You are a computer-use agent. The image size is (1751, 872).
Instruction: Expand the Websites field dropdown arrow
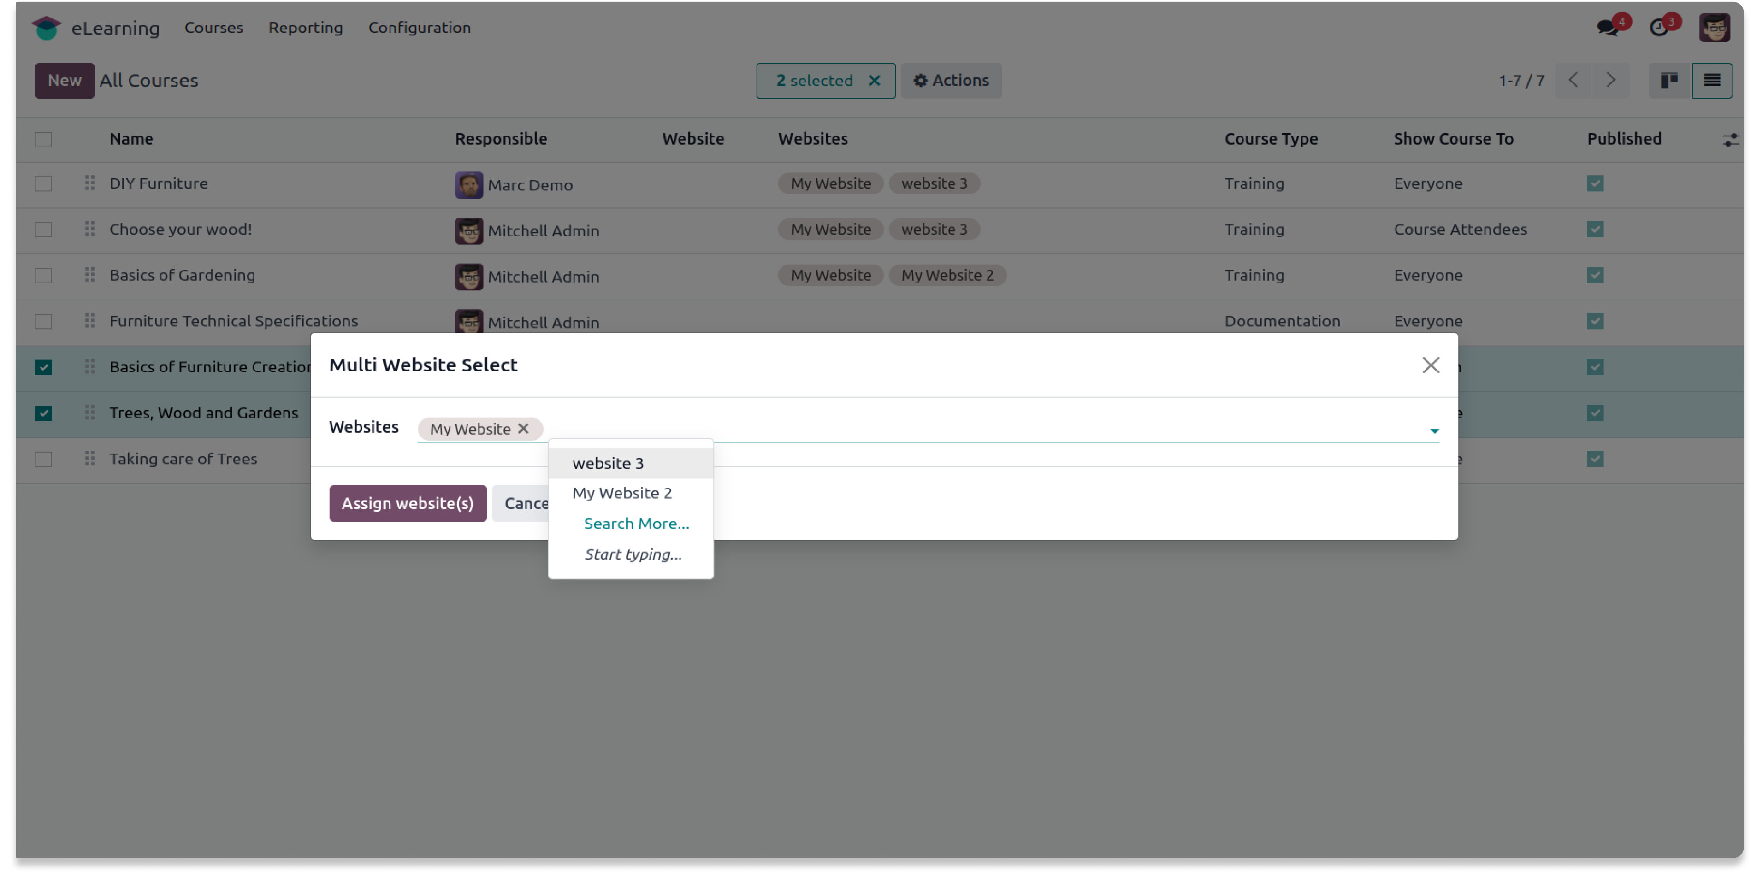[1433, 431]
